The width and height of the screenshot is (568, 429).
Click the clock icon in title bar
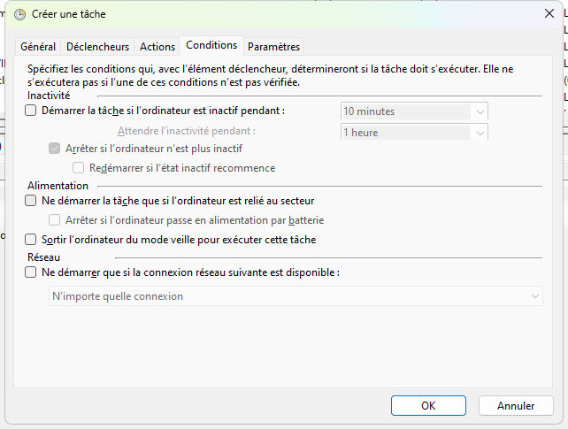19,13
